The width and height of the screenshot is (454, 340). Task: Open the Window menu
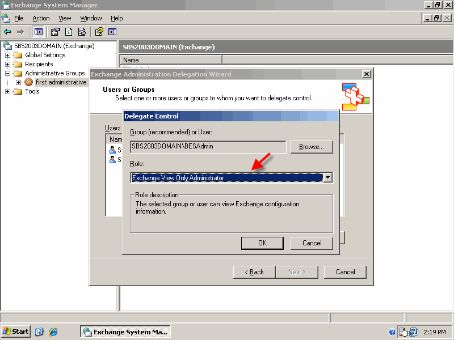[91, 18]
